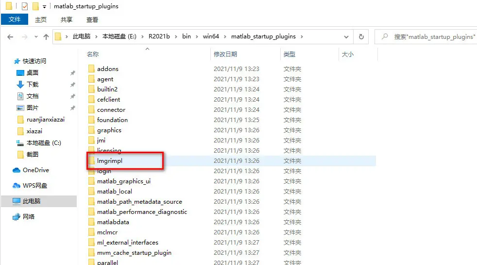Click matlab_startup_plugins in the address breadcrumb

(x=263, y=36)
